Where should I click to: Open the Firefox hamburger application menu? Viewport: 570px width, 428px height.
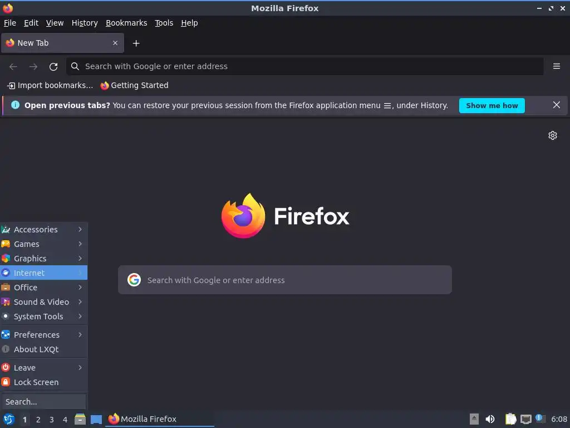(556, 66)
